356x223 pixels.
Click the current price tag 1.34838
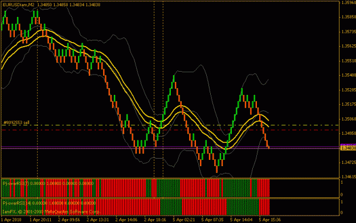pyautogui.click(x=348, y=148)
